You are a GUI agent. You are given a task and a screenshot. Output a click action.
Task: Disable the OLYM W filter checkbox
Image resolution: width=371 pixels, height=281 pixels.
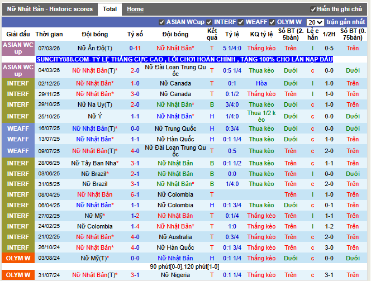click(x=272, y=22)
